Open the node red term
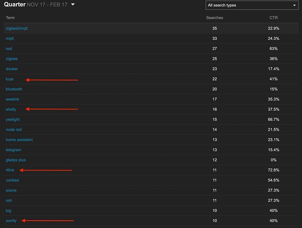The height and width of the screenshot is (228, 302). pyautogui.click(x=14, y=130)
